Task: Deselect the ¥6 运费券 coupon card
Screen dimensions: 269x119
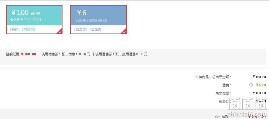Action: point(98,20)
